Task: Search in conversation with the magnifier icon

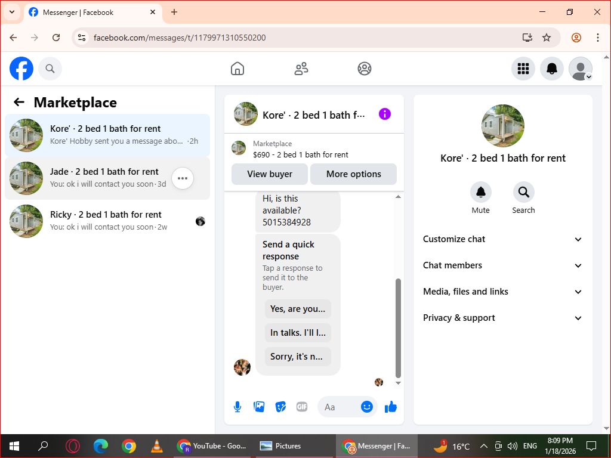Action: point(523,192)
